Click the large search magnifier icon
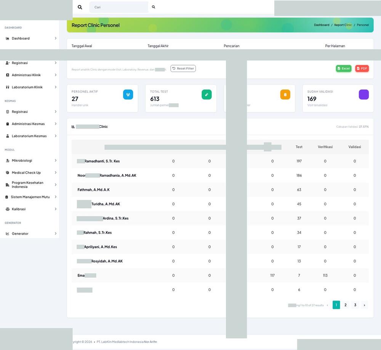The image size is (381, 350). pyautogui.click(x=80, y=7)
